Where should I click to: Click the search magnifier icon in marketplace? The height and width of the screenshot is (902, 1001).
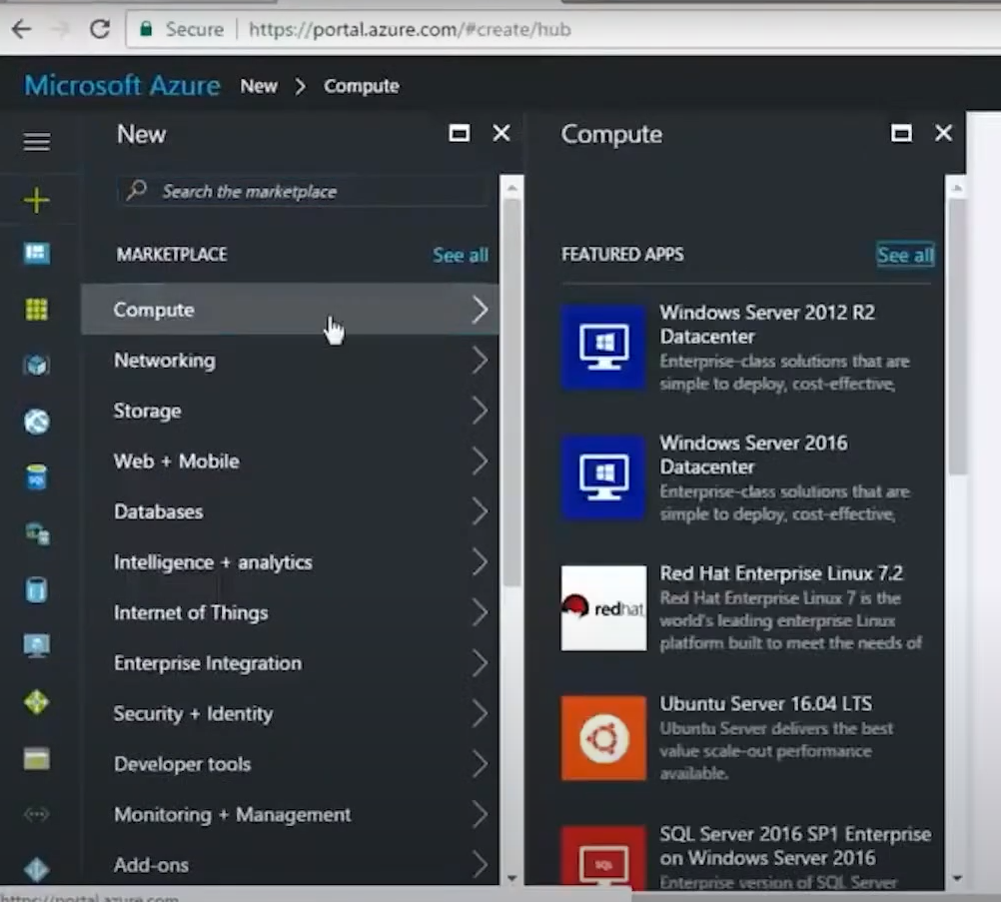tap(136, 190)
